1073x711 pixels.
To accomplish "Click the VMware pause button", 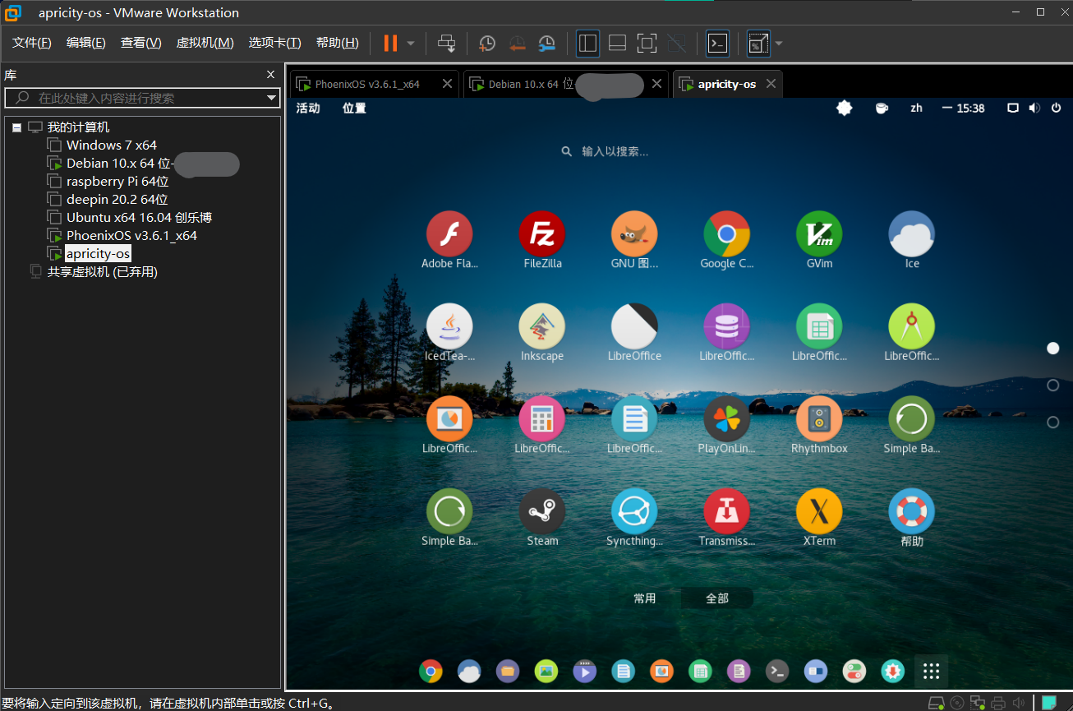I will click(390, 44).
